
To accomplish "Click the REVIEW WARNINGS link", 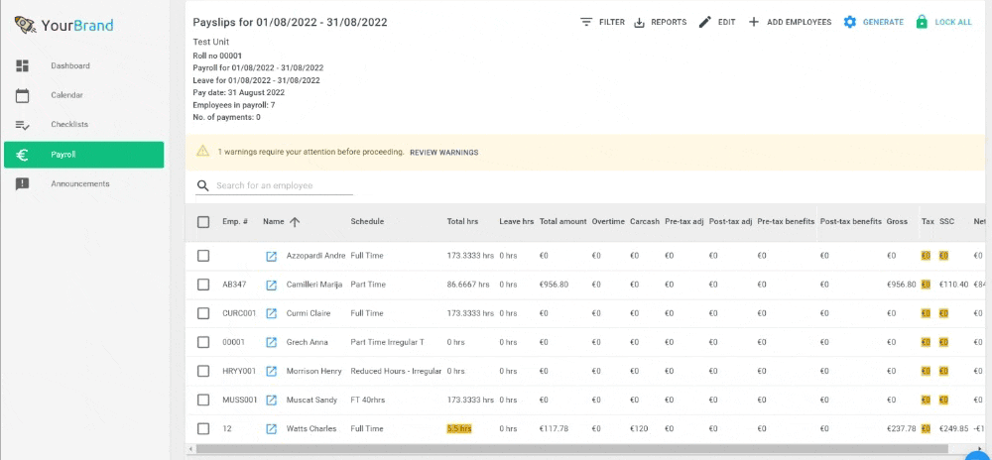I will pos(444,153).
